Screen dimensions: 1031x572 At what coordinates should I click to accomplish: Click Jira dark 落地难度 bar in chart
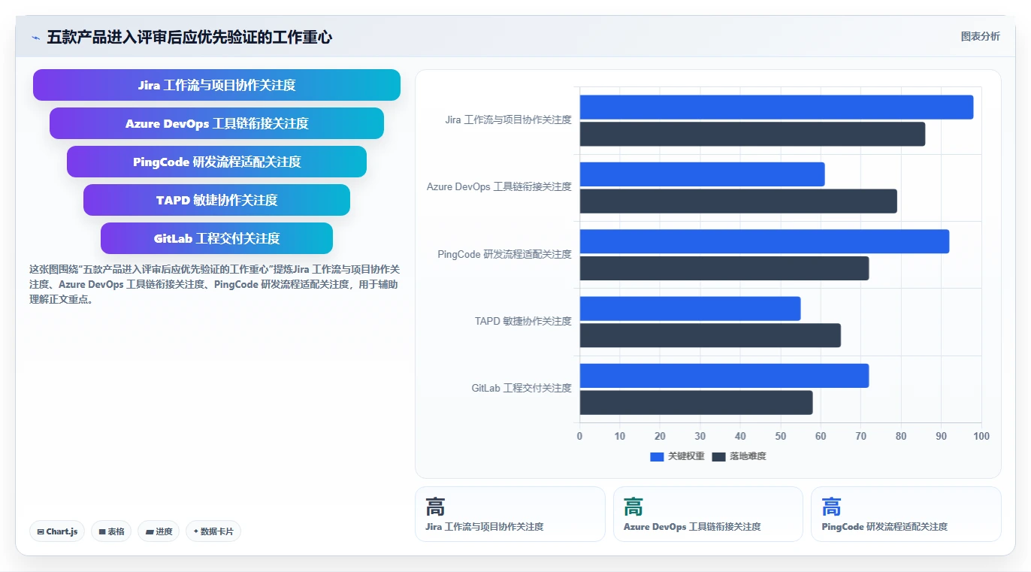coord(752,134)
